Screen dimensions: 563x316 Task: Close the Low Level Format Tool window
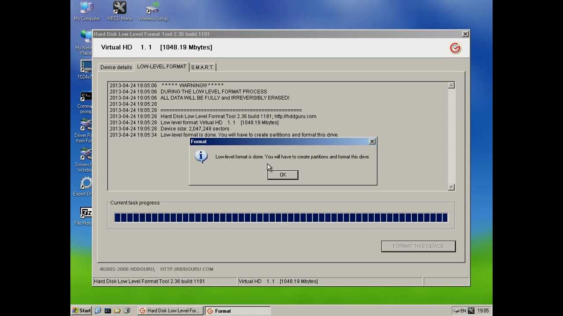(465, 34)
